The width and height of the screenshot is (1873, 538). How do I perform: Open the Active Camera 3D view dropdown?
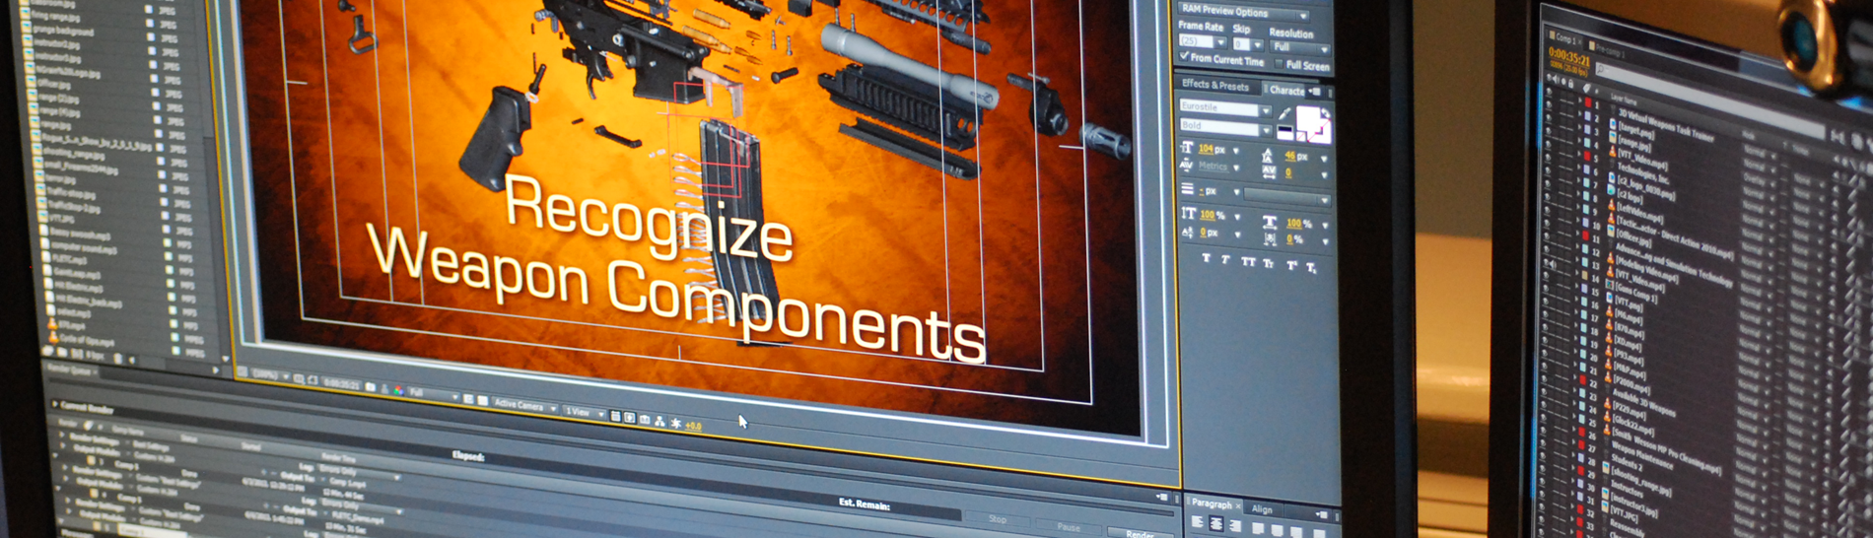pos(524,405)
